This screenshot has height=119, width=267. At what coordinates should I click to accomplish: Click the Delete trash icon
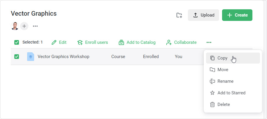(212, 104)
